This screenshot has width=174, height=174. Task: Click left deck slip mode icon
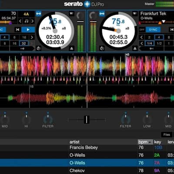pos(39,48)
